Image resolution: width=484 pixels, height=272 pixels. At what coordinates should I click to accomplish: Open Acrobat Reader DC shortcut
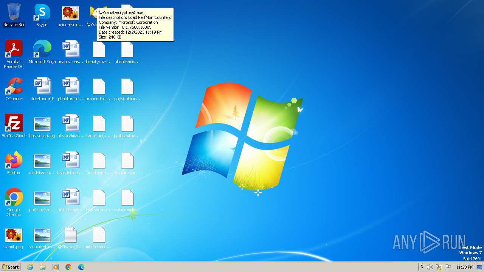(14, 54)
